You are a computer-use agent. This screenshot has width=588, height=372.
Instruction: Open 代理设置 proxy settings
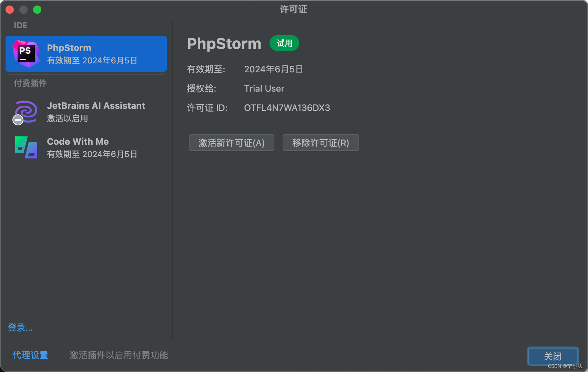[x=30, y=355]
